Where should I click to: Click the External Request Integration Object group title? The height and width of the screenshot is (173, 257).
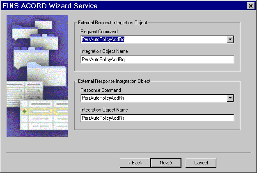(x=112, y=23)
